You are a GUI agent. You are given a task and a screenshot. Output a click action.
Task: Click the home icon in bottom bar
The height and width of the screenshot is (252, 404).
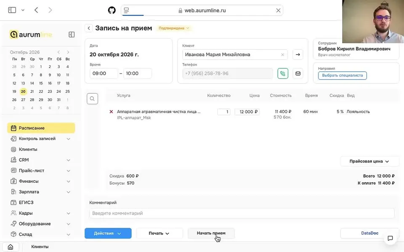click(11, 247)
